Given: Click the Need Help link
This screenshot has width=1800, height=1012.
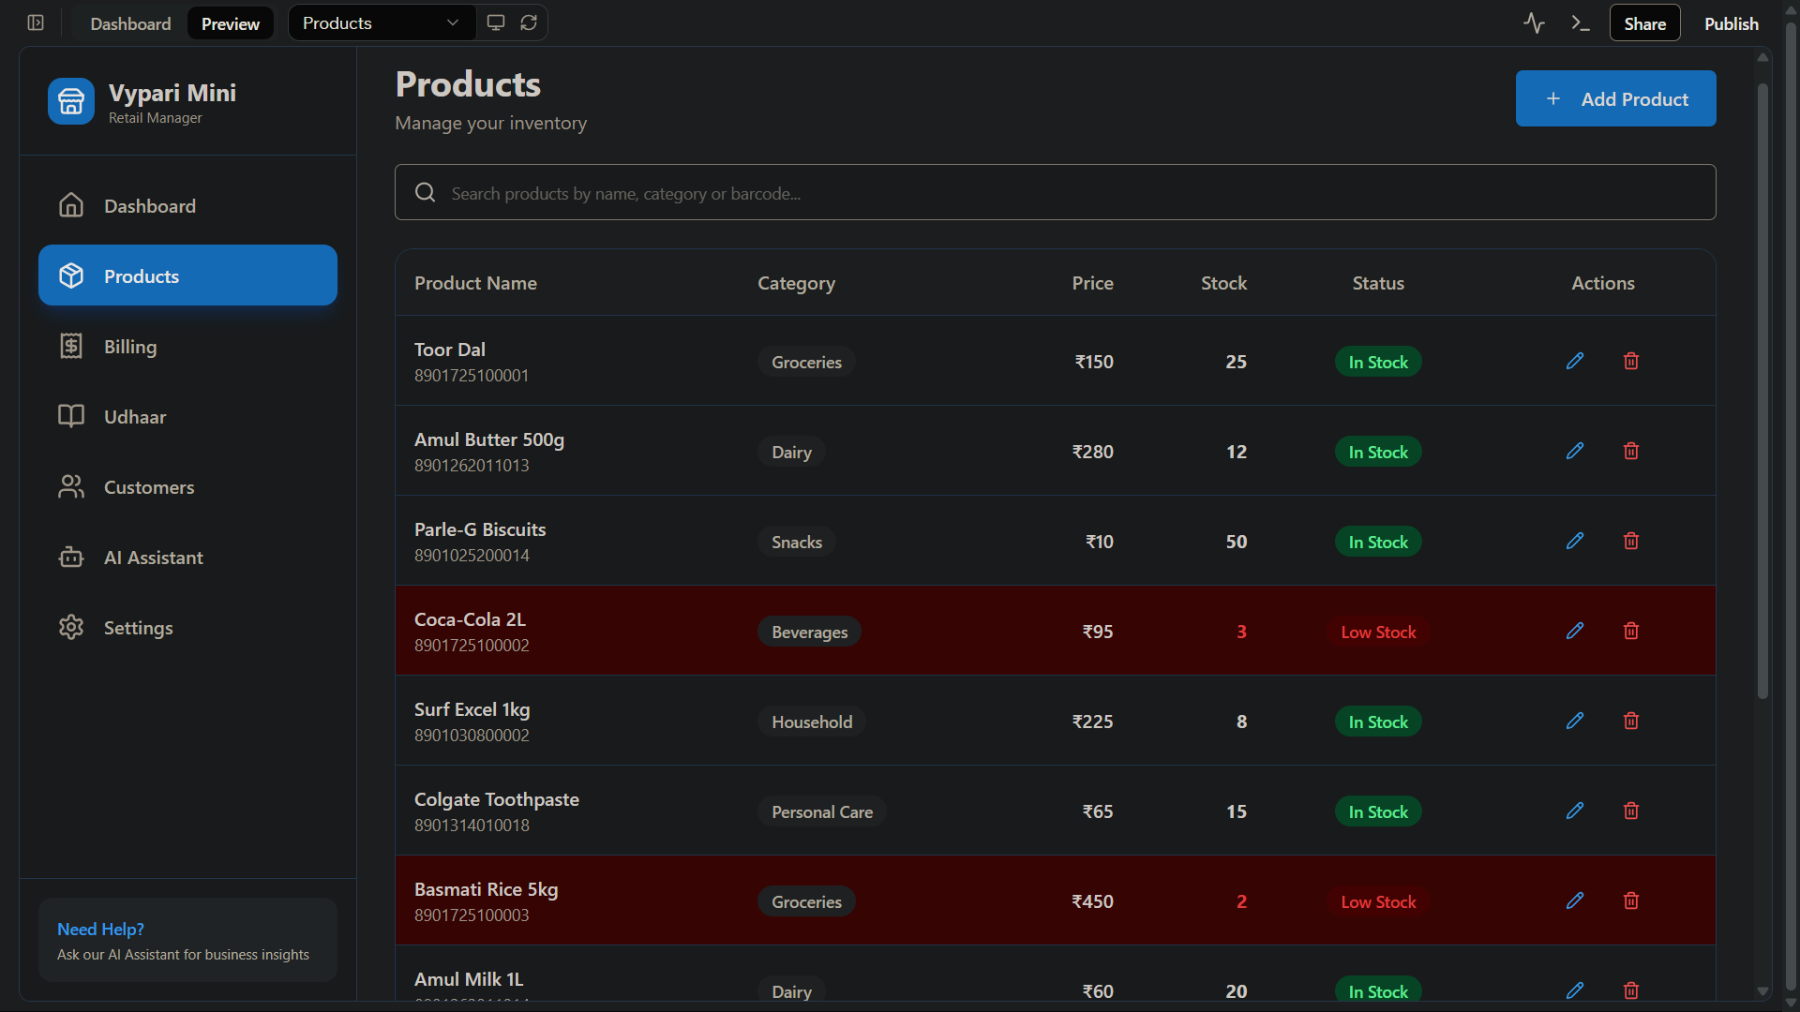Looking at the screenshot, I should (x=100, y=929).
